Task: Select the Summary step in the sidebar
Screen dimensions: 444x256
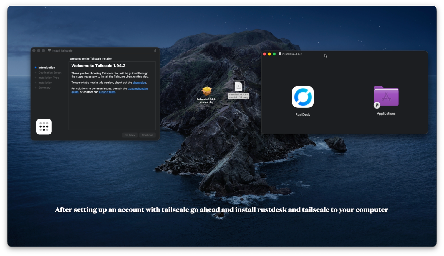Action: (x=44, y=88)
